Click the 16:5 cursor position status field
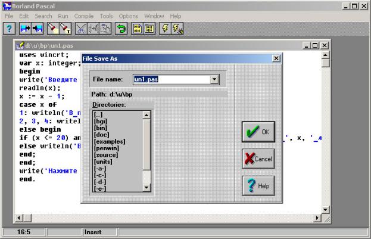 click(24, 232)
